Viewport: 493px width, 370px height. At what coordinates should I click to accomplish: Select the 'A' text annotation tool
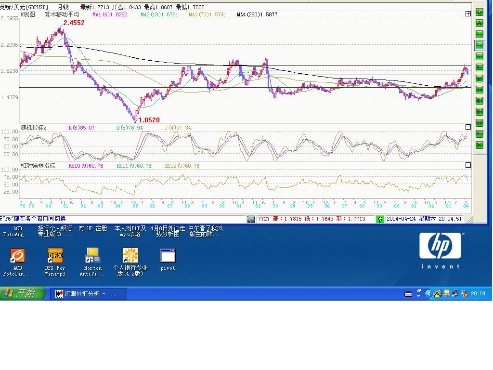[x=479, y=23]
